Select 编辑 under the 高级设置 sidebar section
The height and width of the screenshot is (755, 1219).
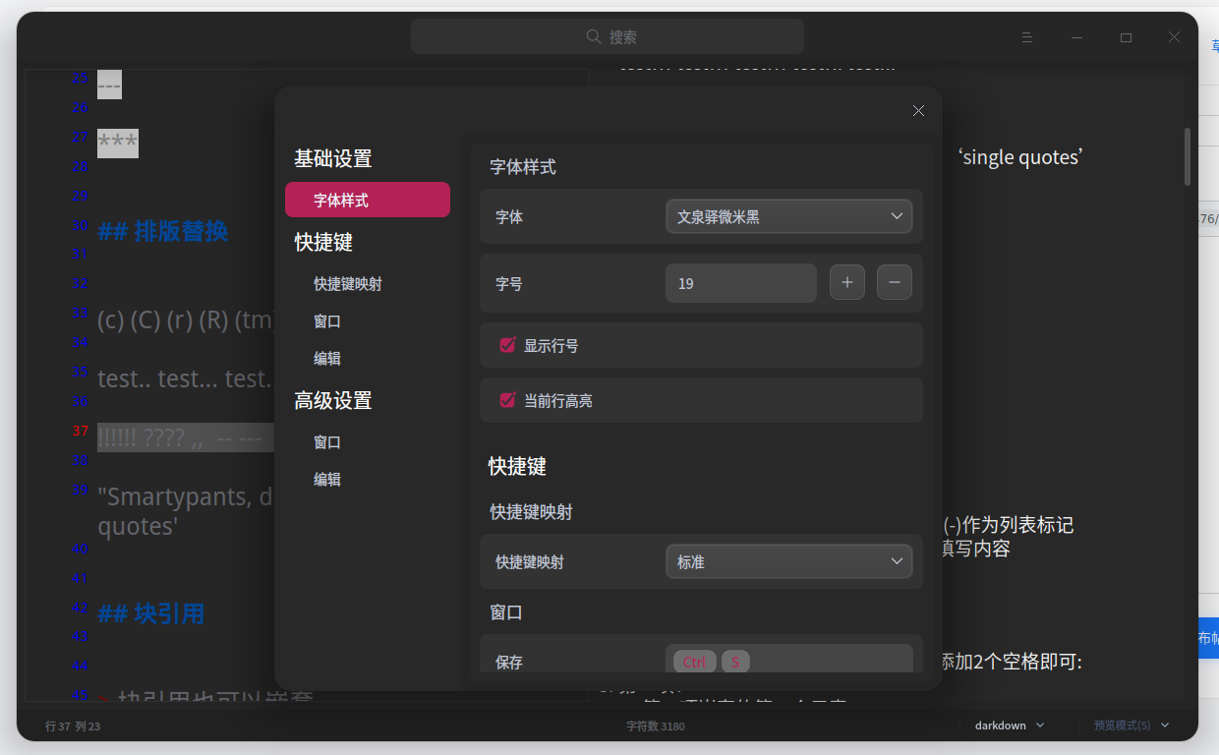click(327, 479)
